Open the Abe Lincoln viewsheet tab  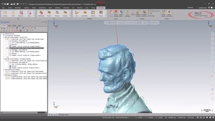coord(53,115)
